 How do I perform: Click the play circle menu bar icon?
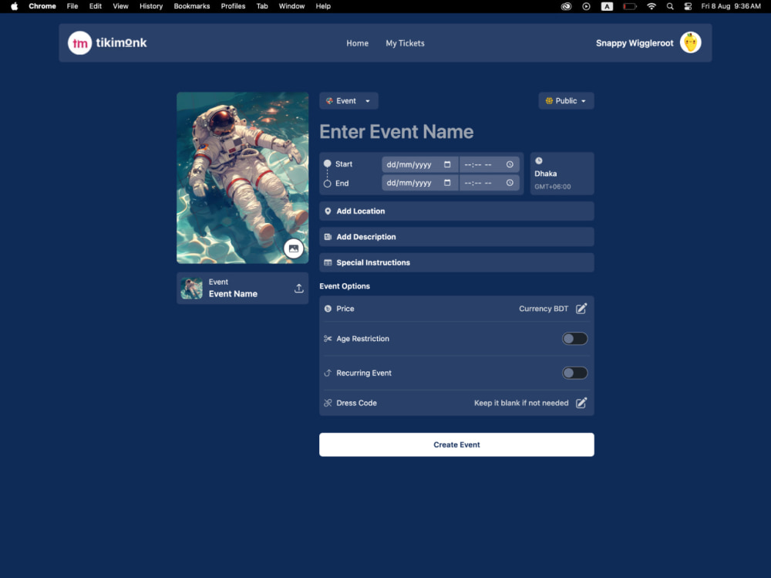[586, 6]
